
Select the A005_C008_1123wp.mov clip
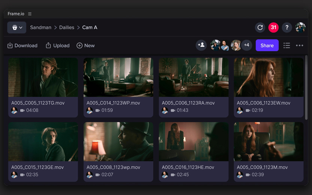coord(118,142)
